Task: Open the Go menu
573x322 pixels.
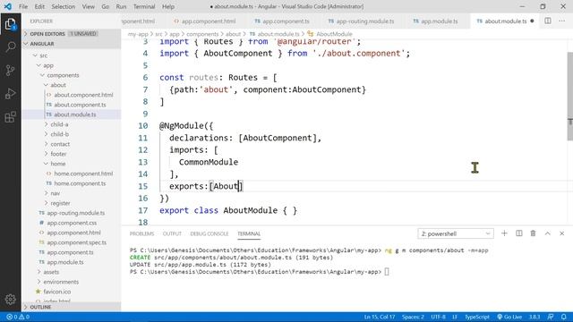Action: pos(106,6)
